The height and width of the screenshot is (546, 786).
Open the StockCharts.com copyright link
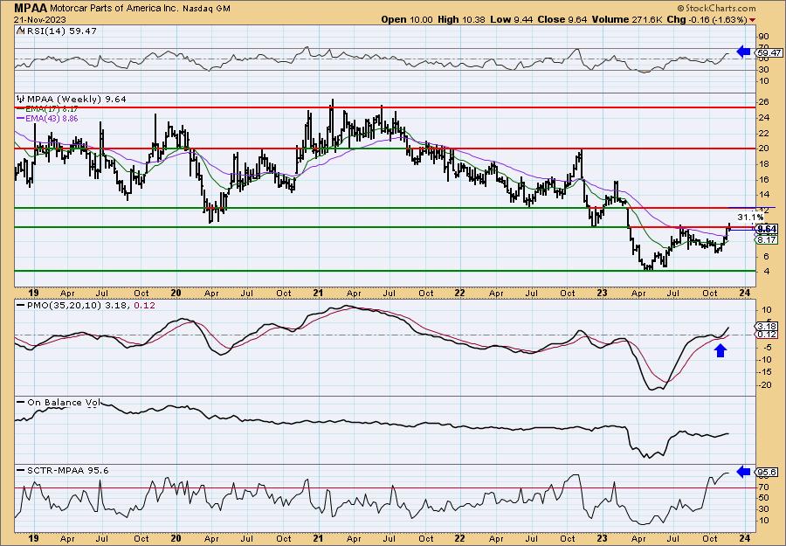click(x=716, y=9)
